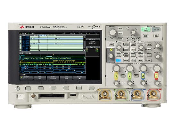Open the Options softkey with down arrow
173x128 pixels.
pyautogui.click(x=79, y=78)
